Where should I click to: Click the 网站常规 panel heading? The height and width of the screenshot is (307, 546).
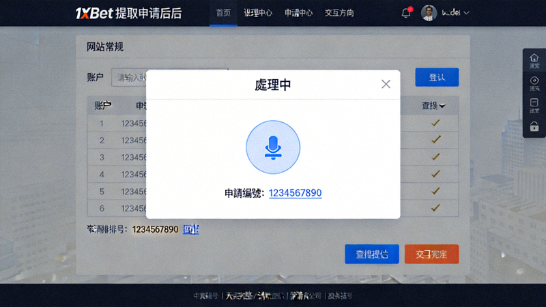pyautogui.click(x=105, y=46)
